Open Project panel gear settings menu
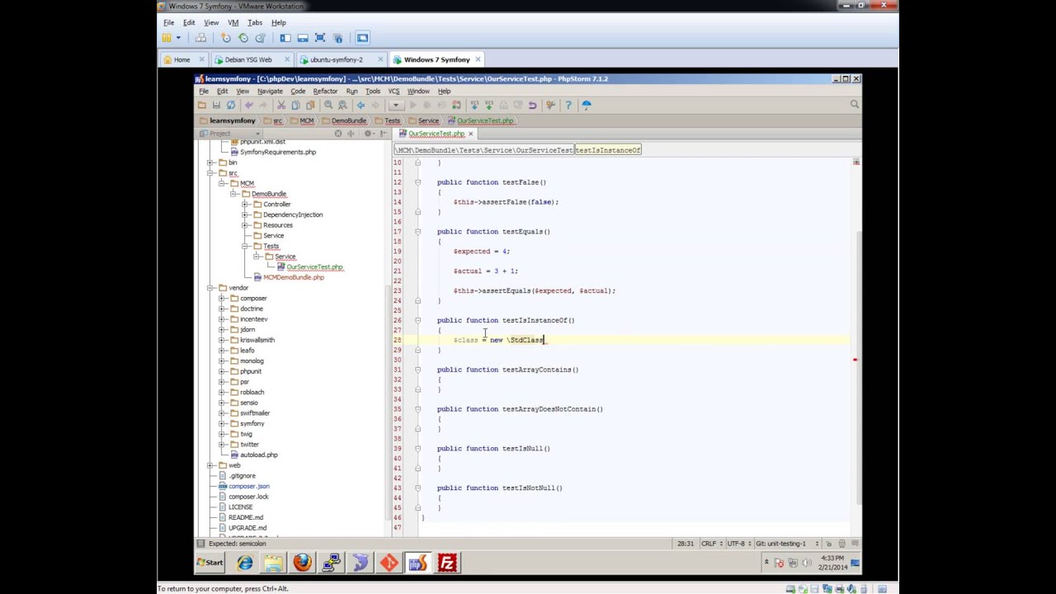This screenshot has height=594, width=1056. (370, 134)
